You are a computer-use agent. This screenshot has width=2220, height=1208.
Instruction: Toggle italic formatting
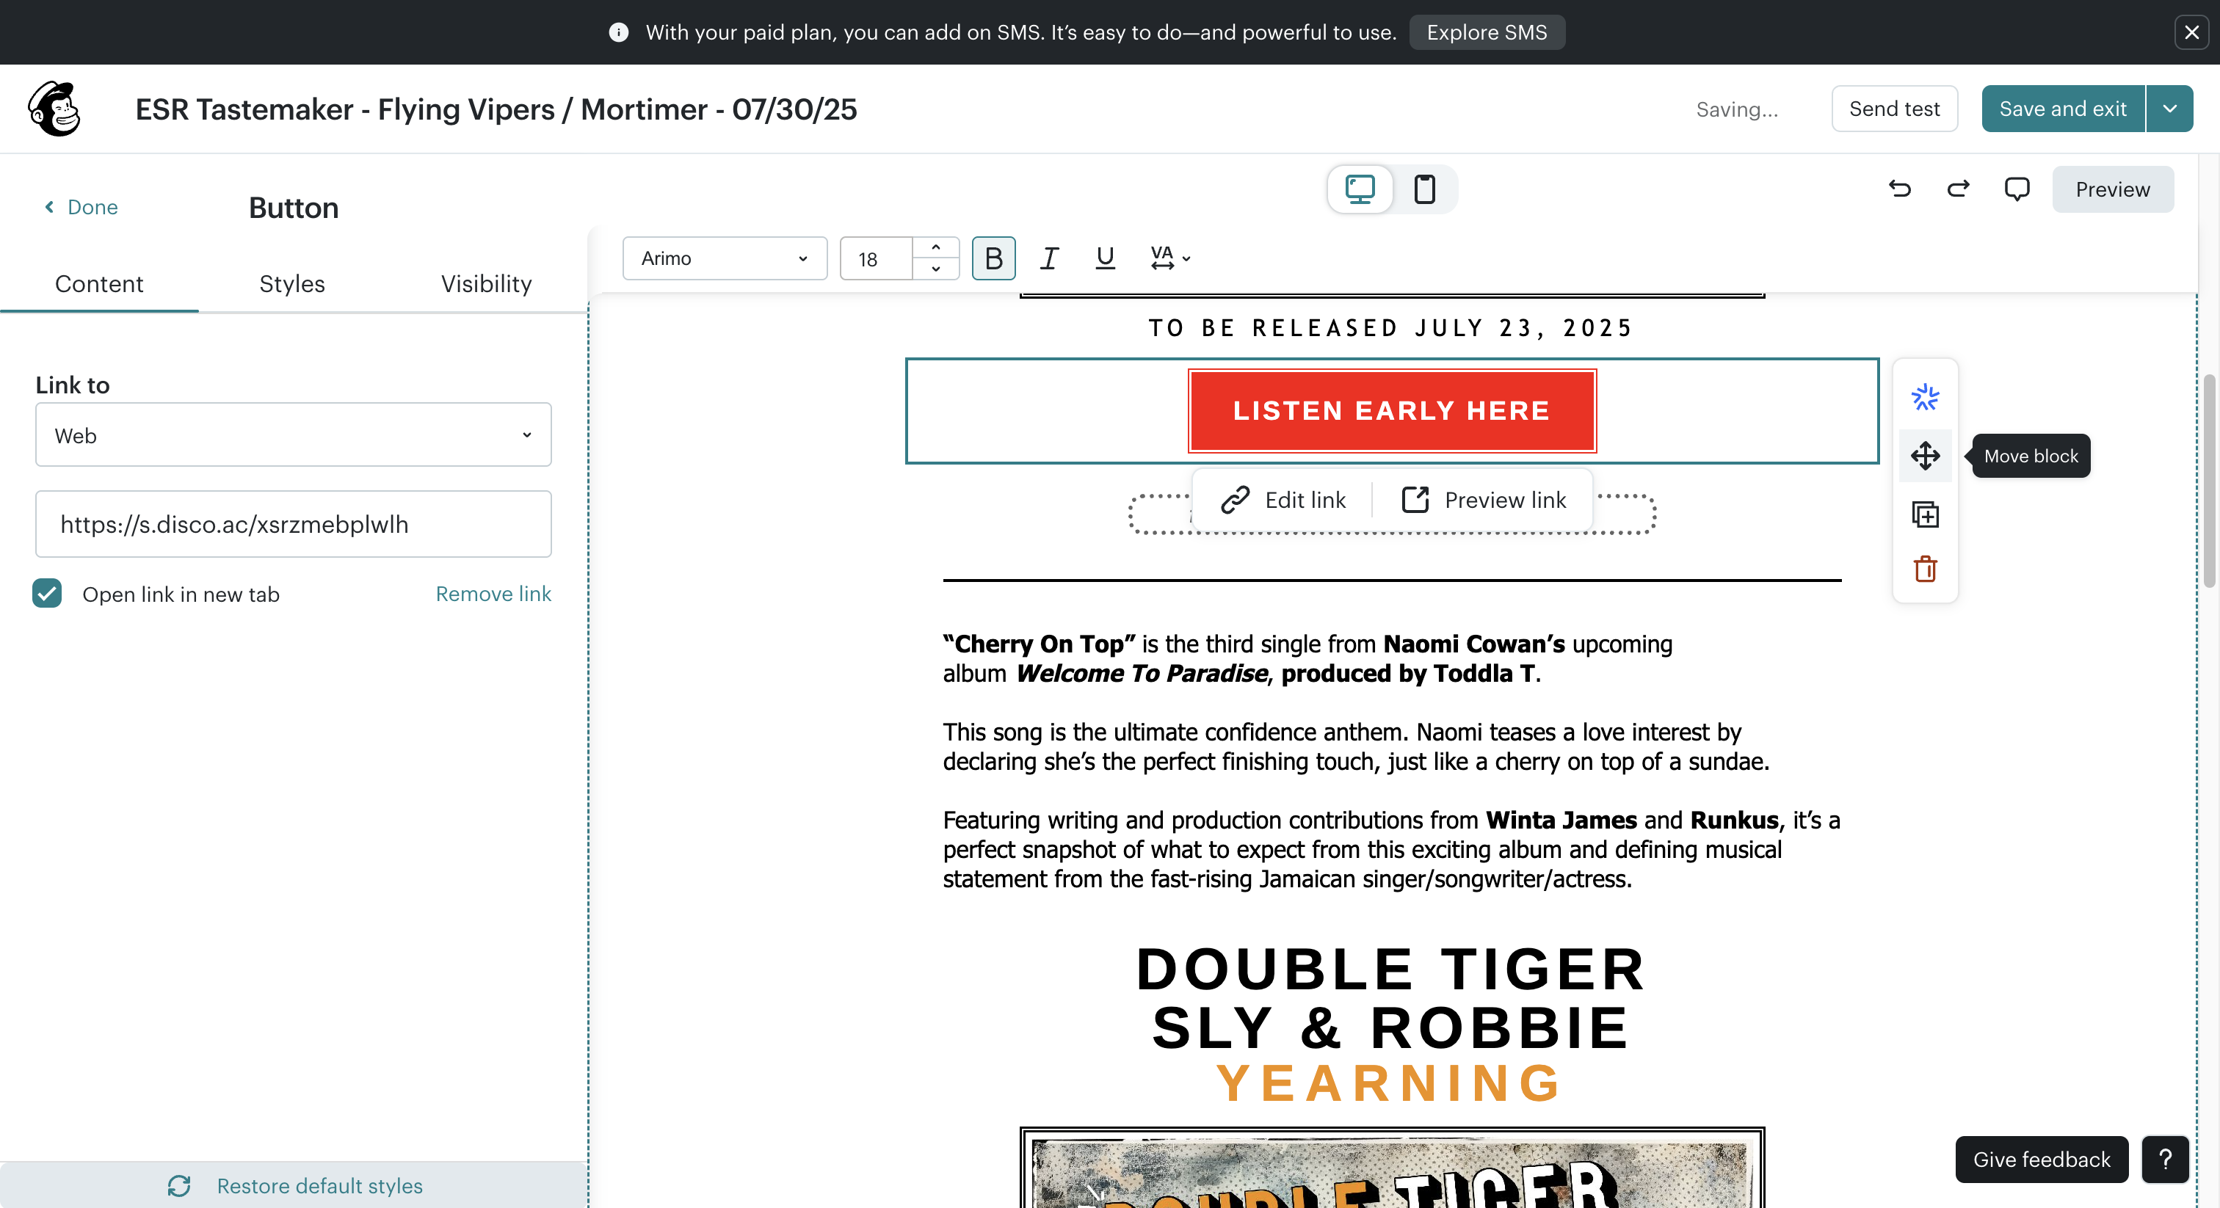(1049, 258)
